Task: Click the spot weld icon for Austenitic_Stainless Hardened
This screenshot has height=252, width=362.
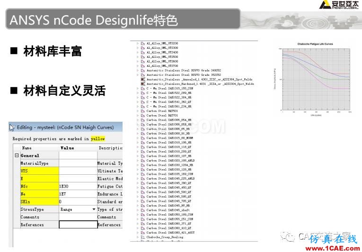Action: click(143, 84)
